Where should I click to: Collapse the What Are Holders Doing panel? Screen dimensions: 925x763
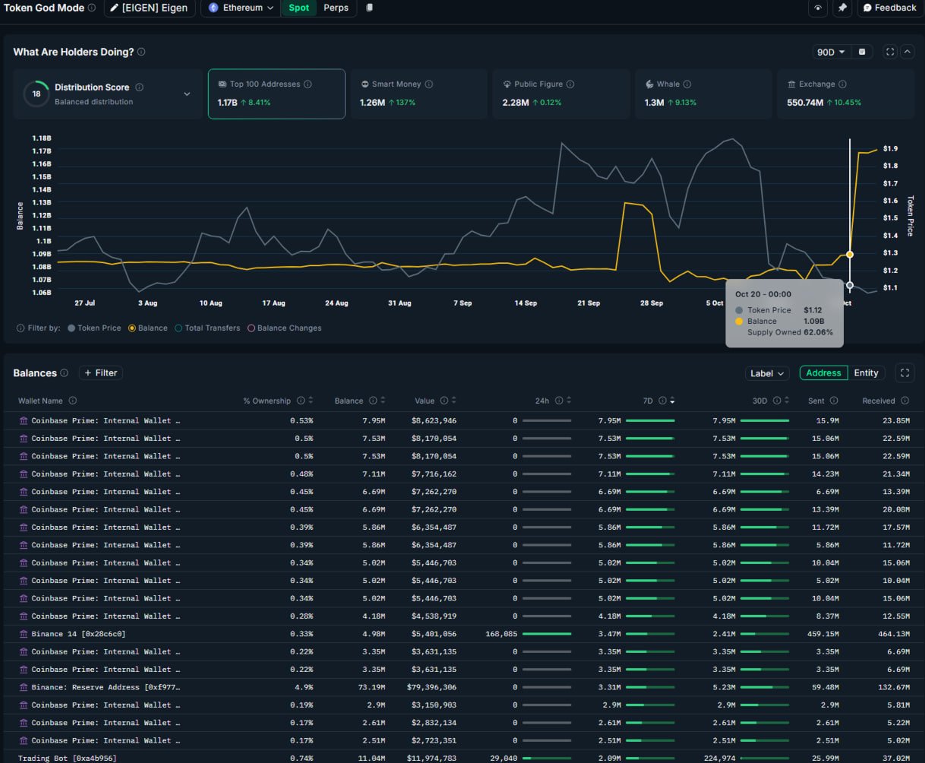click(907, 52)
